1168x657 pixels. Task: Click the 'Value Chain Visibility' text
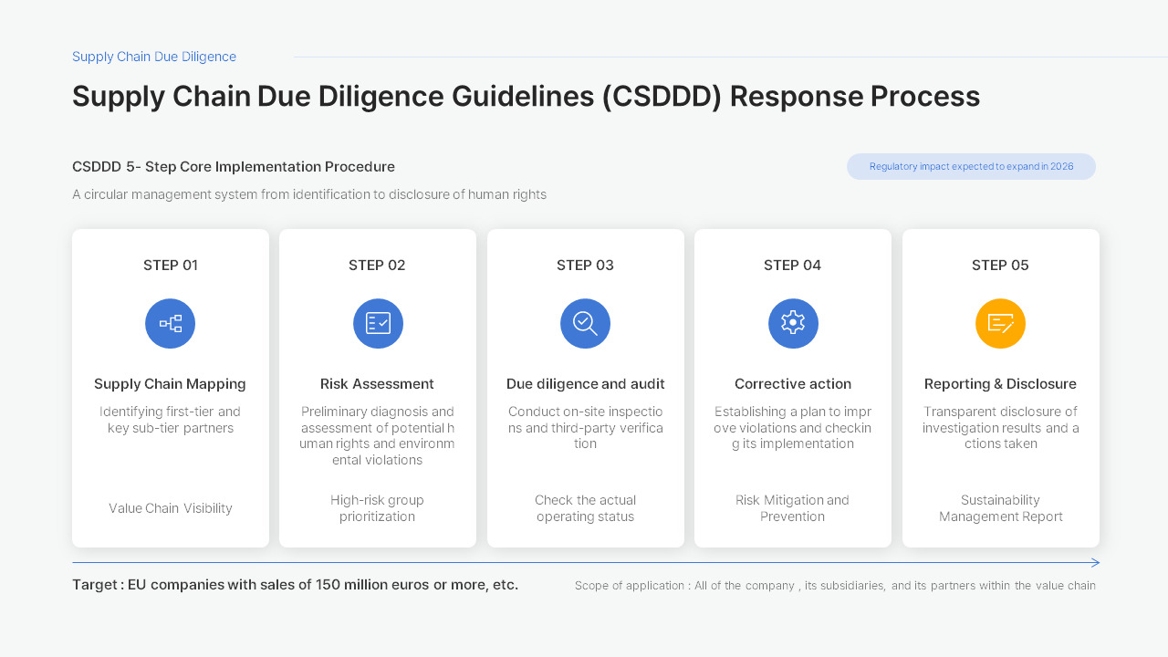tap(171, 508)
